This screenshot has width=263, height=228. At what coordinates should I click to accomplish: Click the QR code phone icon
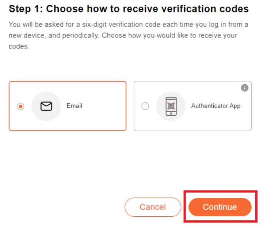point(171,106)
